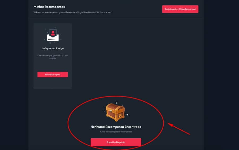
Task: Click the plus-shaped sparkle above the chest
Action: [x=117, y=103]
